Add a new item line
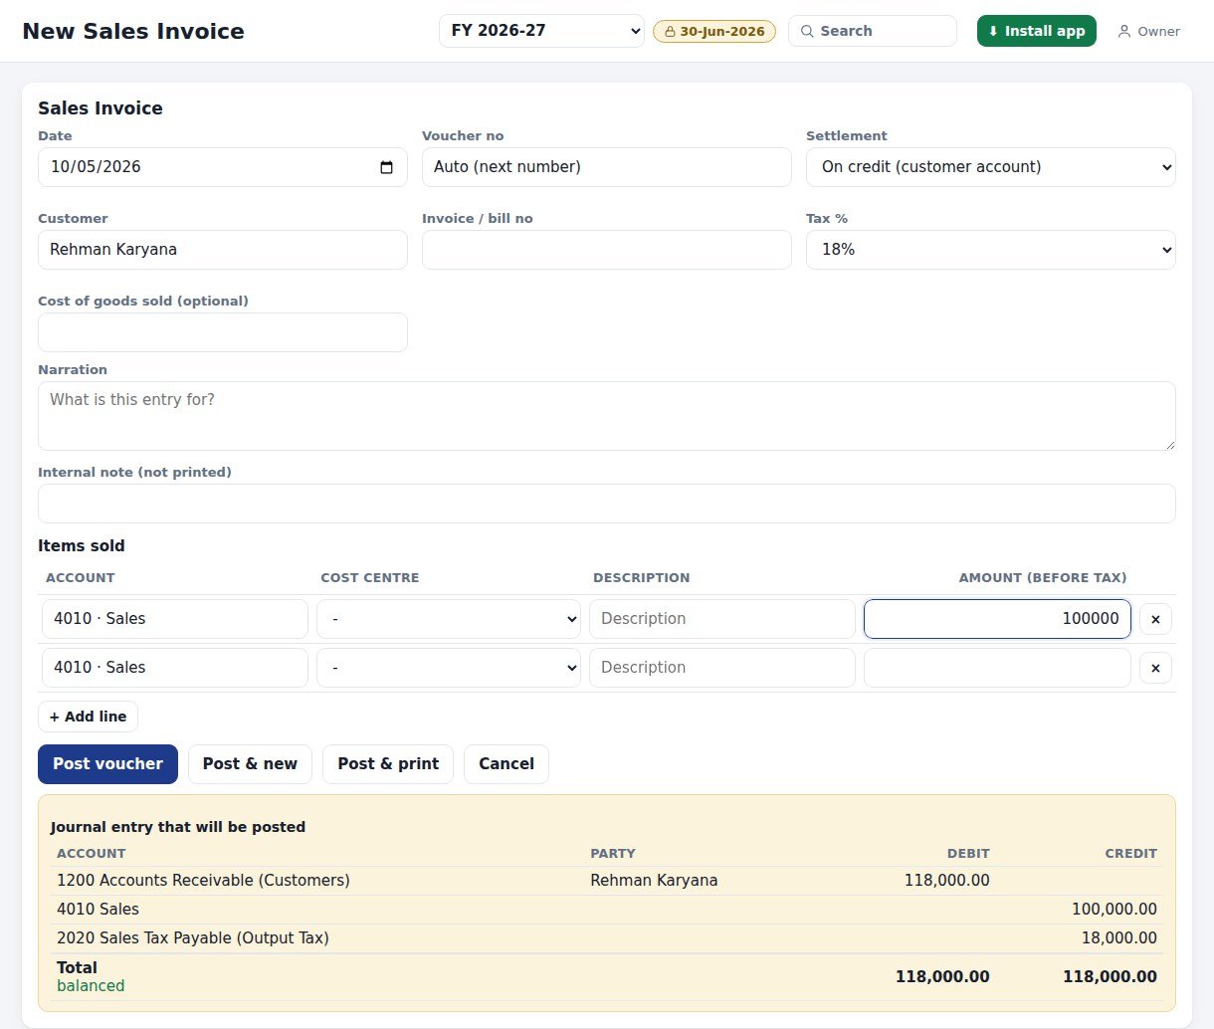Image resolution: width=1214 pixels, height=1029 pixels. pos(88,717)
